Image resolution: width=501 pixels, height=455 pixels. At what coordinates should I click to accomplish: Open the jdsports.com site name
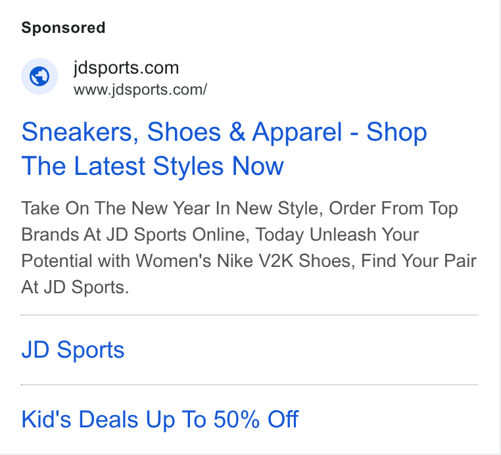point(126,68)
